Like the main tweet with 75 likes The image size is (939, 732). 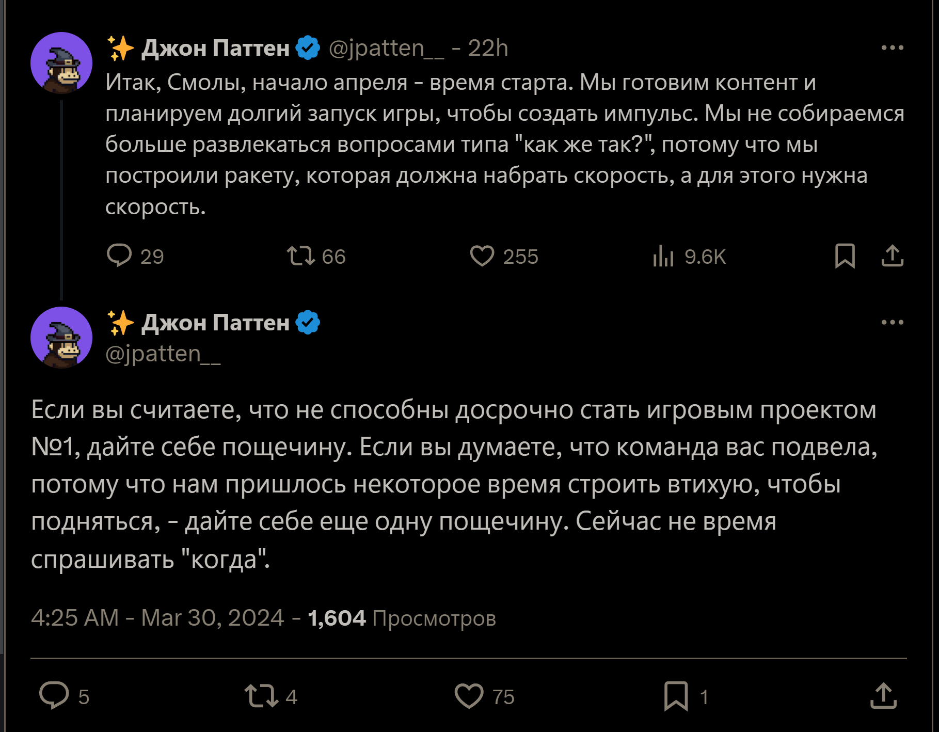pos(469,695)
